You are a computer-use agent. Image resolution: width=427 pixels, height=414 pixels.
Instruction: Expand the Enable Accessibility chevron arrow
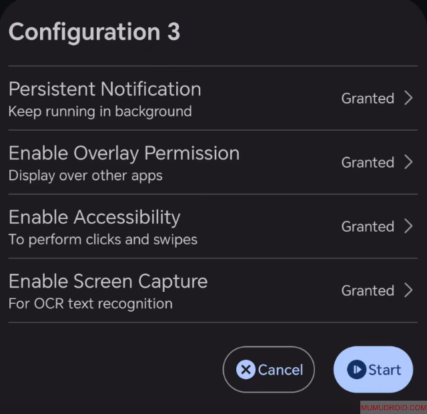tap(408, 226)
